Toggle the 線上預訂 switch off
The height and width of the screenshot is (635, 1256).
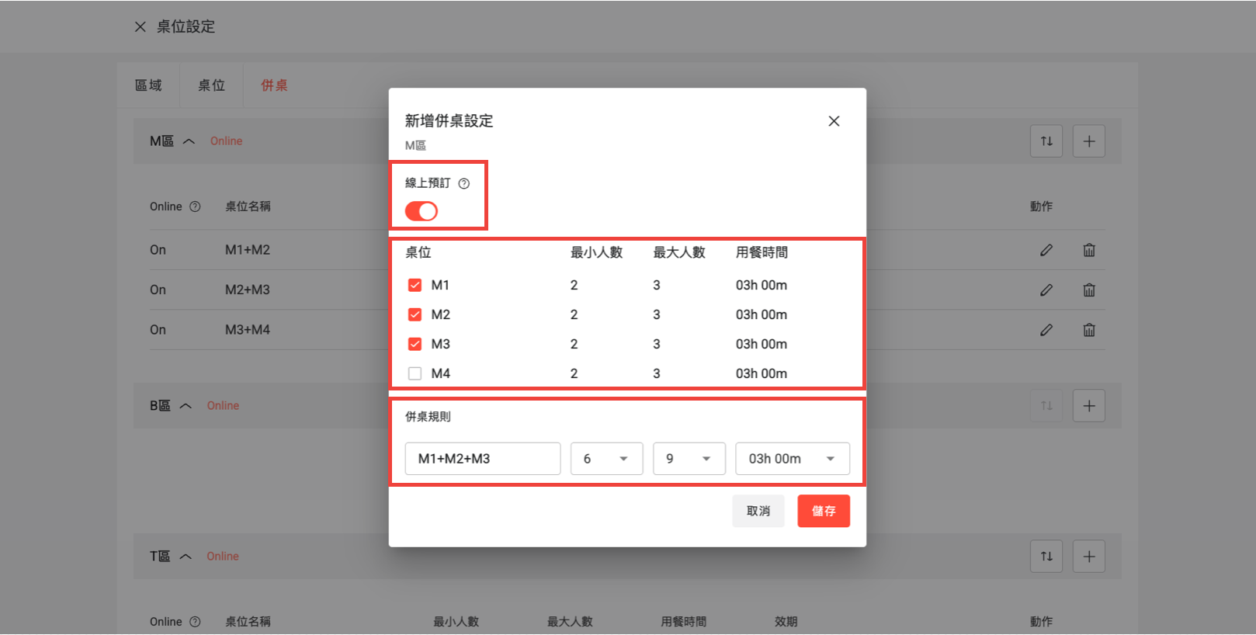pos(422,211)
